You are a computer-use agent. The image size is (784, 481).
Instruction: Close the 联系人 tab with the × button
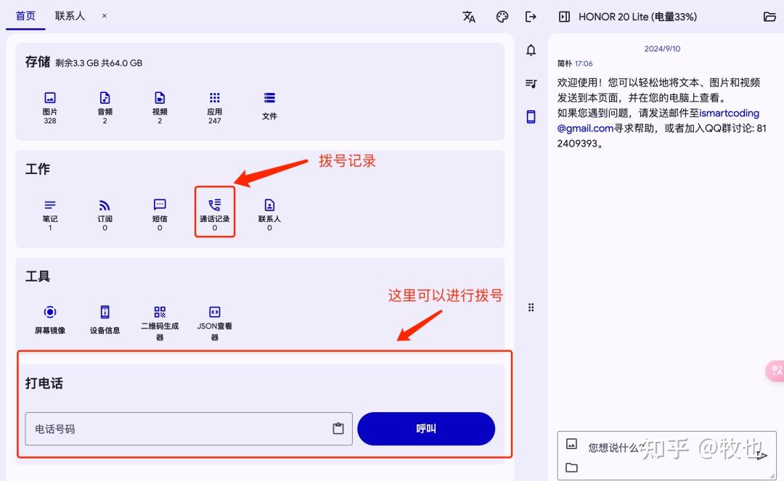coord(104,16)
